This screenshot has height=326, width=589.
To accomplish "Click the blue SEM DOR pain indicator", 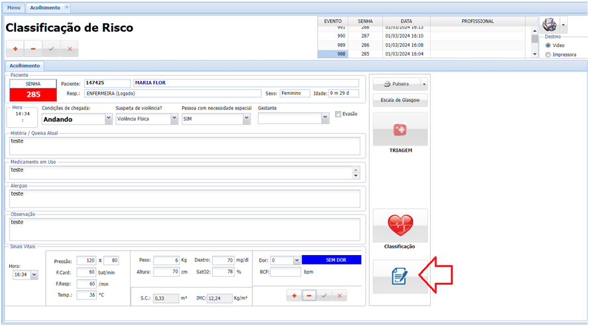I will pos(331,260).
